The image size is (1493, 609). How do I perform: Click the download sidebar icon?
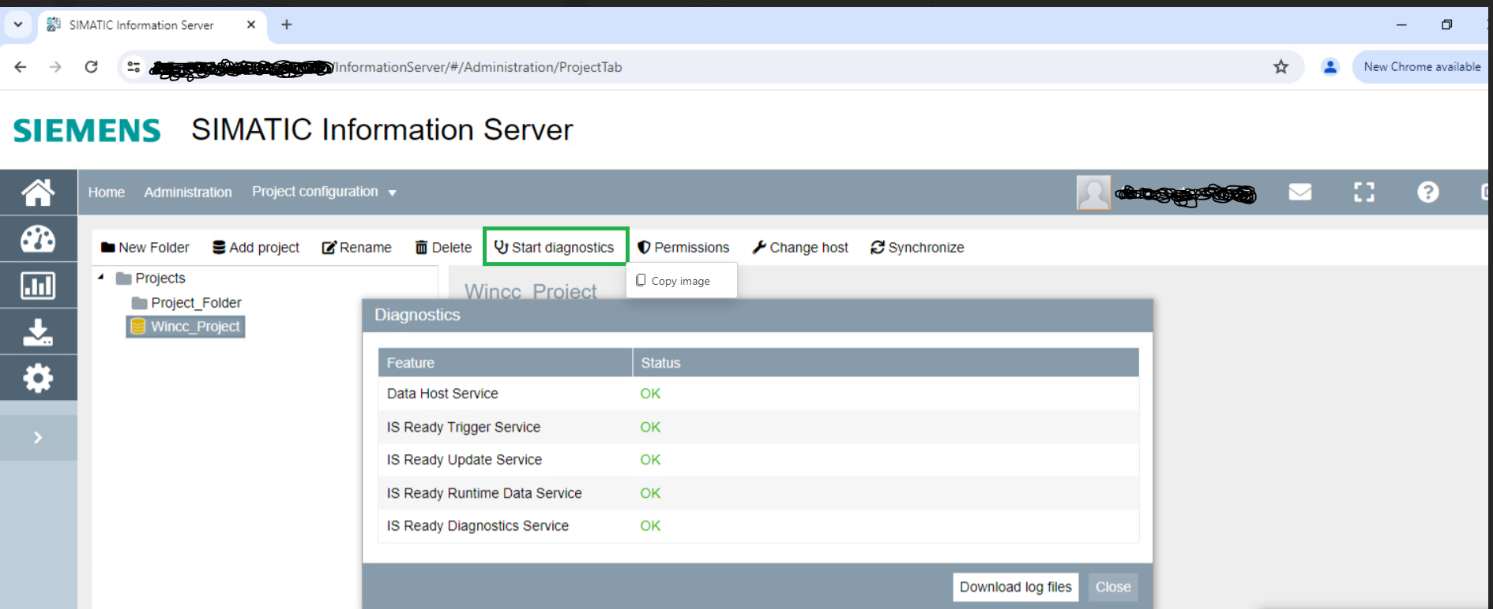click(38, 331)
